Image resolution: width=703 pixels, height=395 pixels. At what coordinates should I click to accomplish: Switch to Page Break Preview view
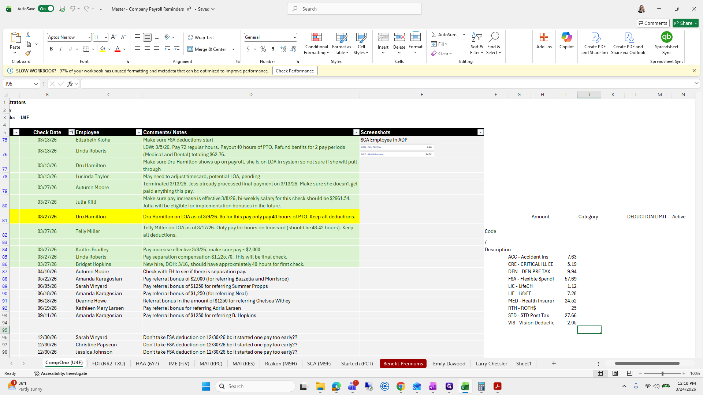tap(629, 373)
